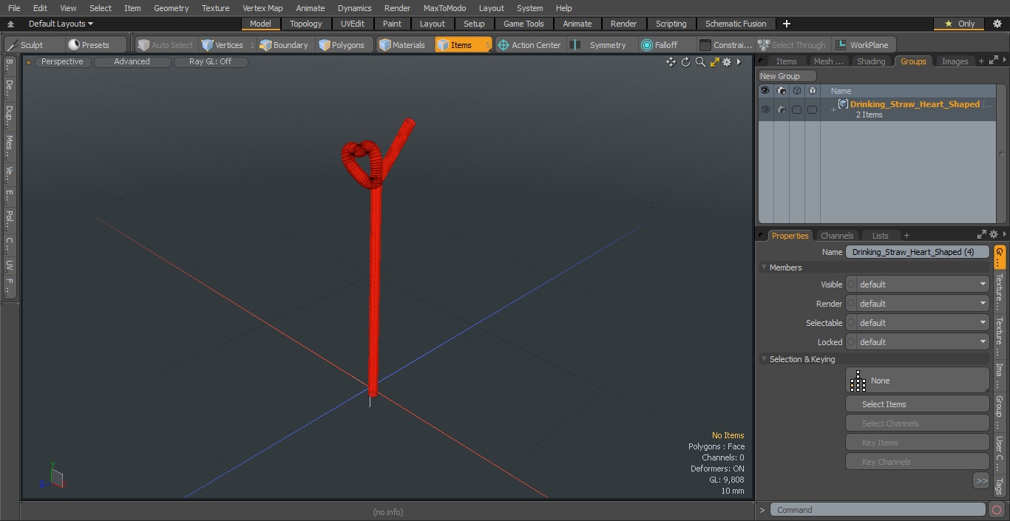Click the Properties panel settings gear

coord(993,234)
